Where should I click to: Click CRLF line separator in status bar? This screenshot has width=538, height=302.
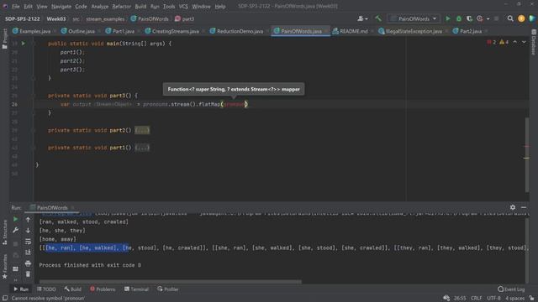tap(477, 299)
